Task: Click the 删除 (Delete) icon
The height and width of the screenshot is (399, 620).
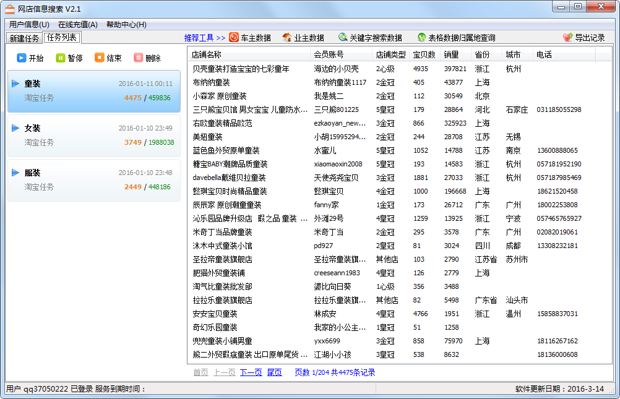Action: point(139,58)
